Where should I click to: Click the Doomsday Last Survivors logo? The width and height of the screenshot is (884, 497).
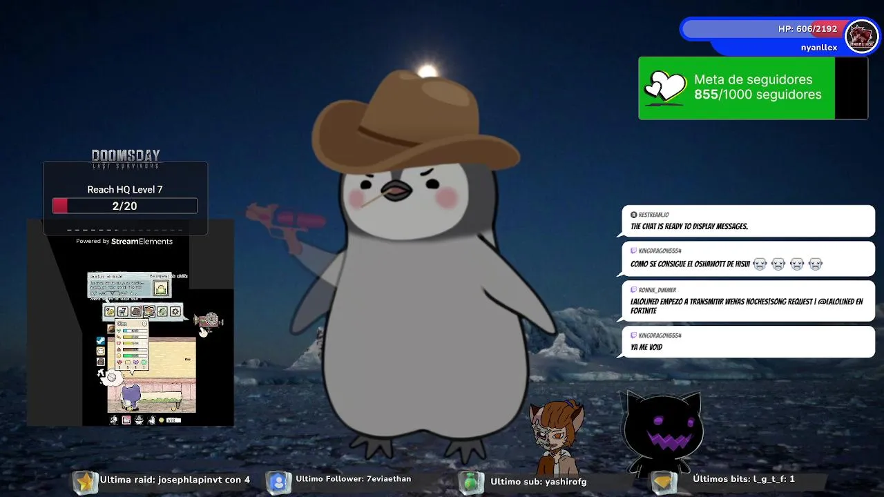[x=126, y=159]
